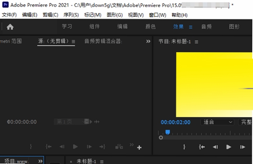Image resolution: width=253 pixels, height=164 pixels.
Task: Select the 项目: www. panel tab
Action: 16,161
